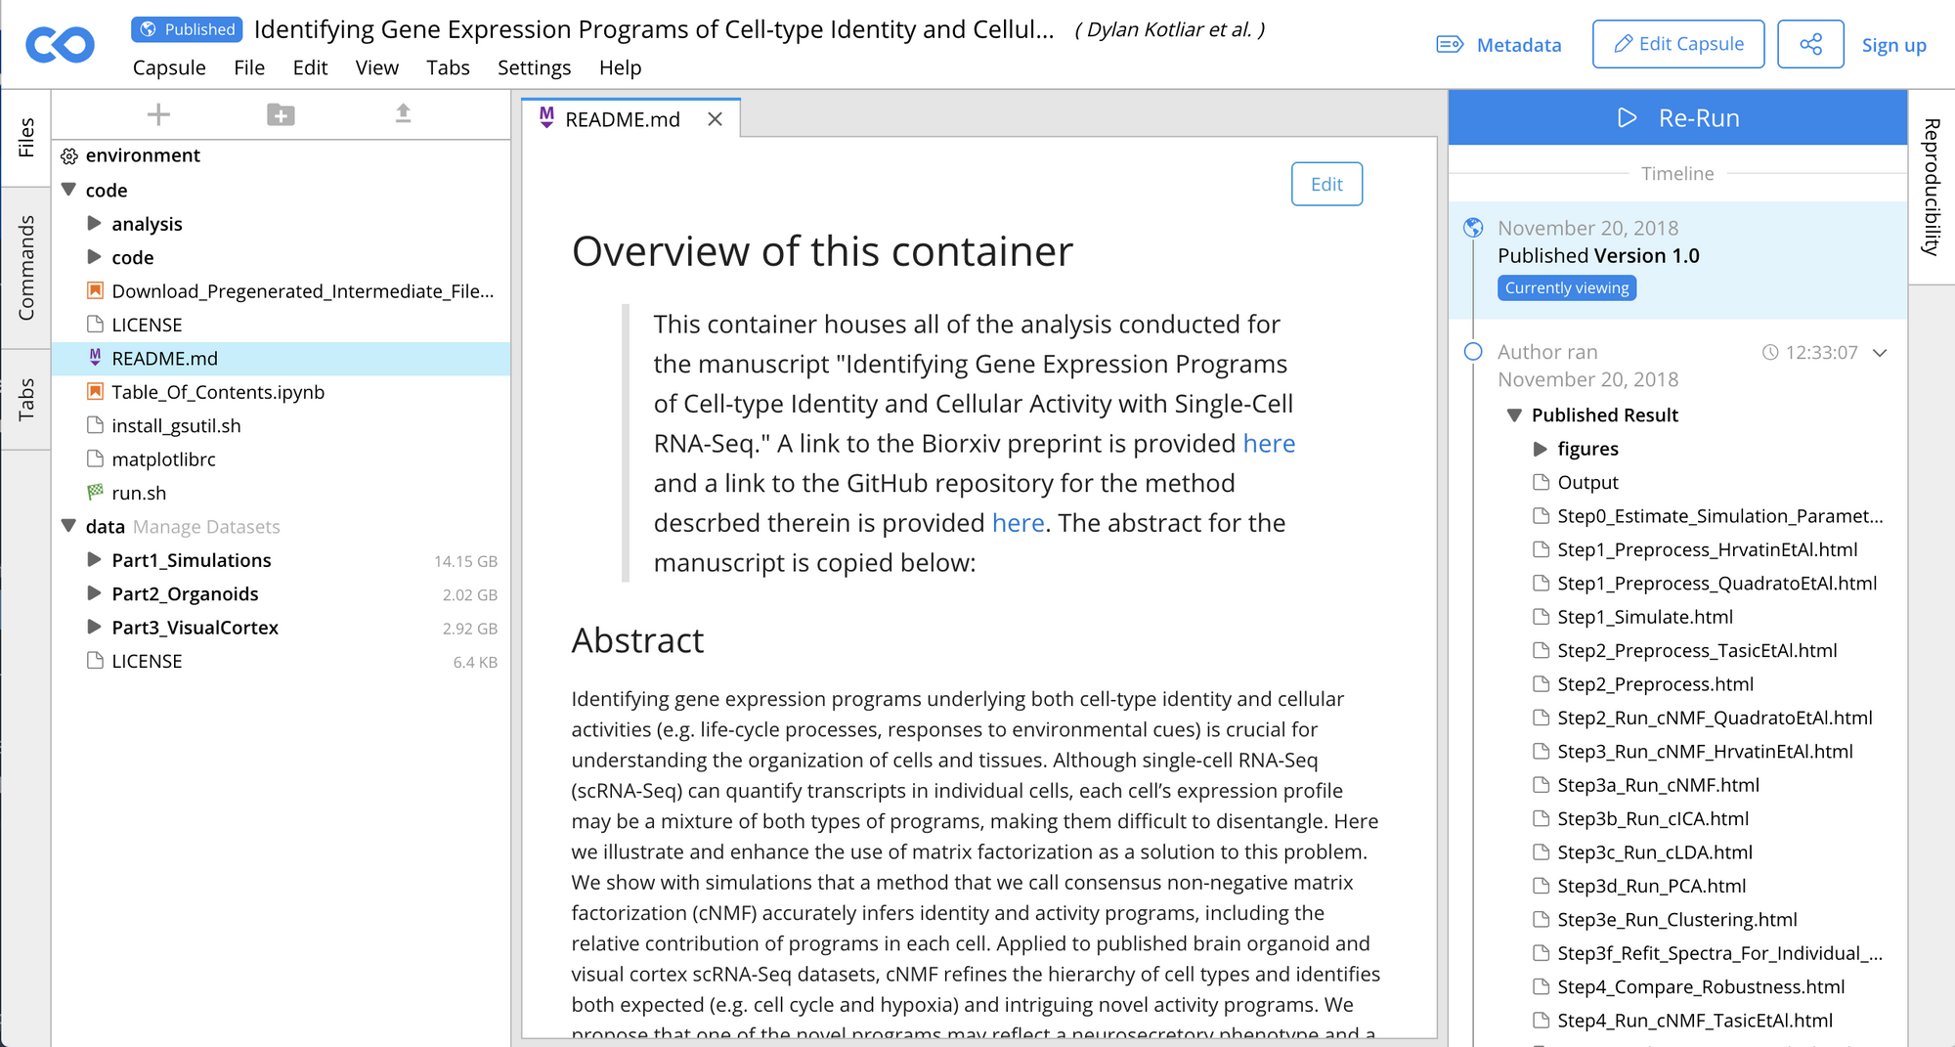Click the Code Ocean logo icon
The image size is (1955, 1047).
[60, 45]
